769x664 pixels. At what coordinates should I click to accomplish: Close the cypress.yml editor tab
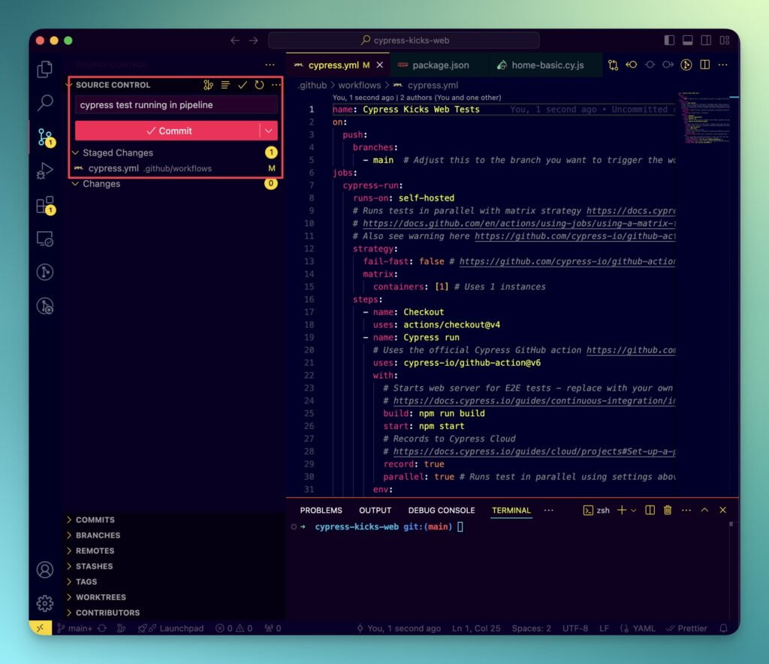click(x=379, y=65)
